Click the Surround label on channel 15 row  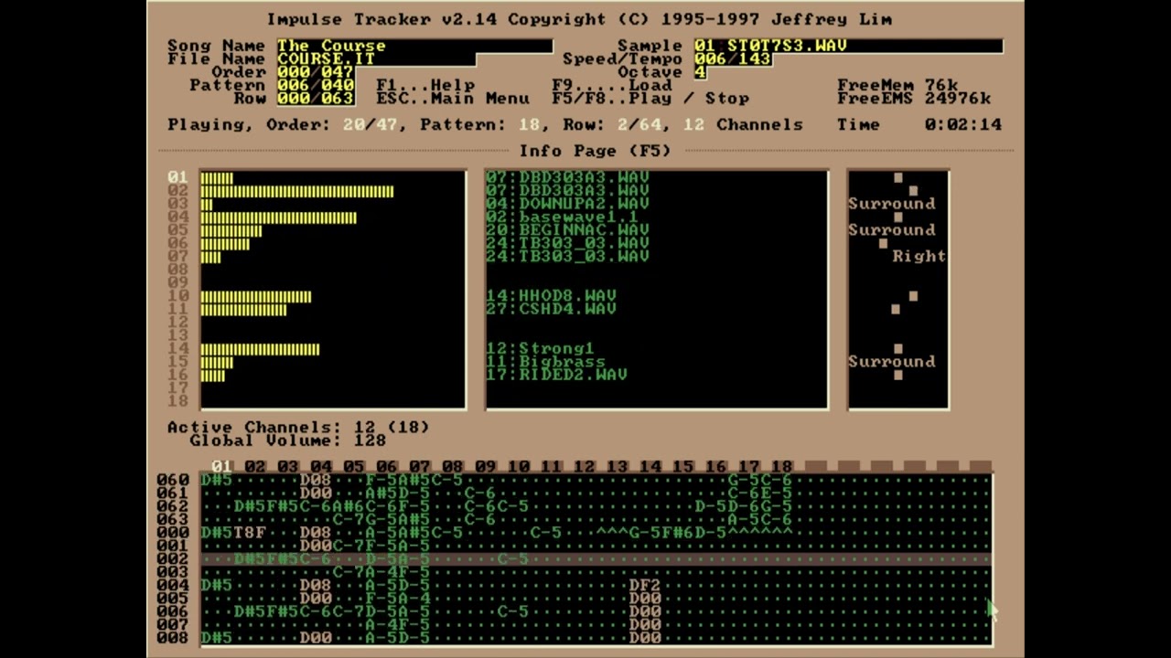point(892,362)
